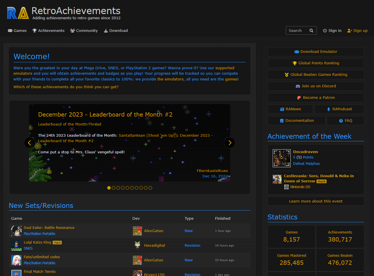This screenshot has width=374, height=276.
Task: Click the '16 hours ago' finished time
Action: [225, 246]
